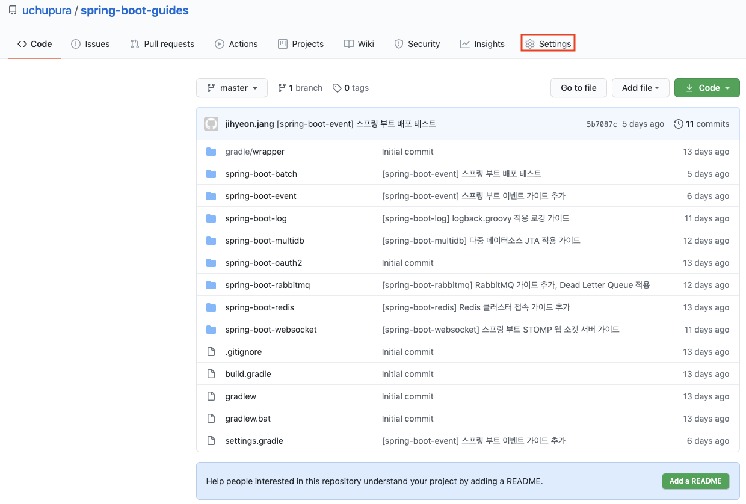Open the uchupura owner link
Image resolution: width=746 pixels, height=504 pixels.
pos(46,11)
